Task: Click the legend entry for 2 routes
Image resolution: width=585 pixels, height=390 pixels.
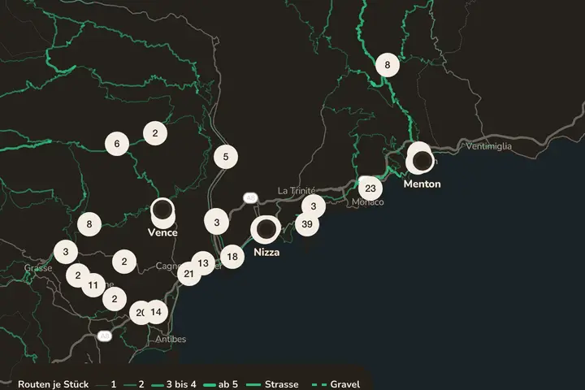Action: pyautogui.click(x=134, y=384)
